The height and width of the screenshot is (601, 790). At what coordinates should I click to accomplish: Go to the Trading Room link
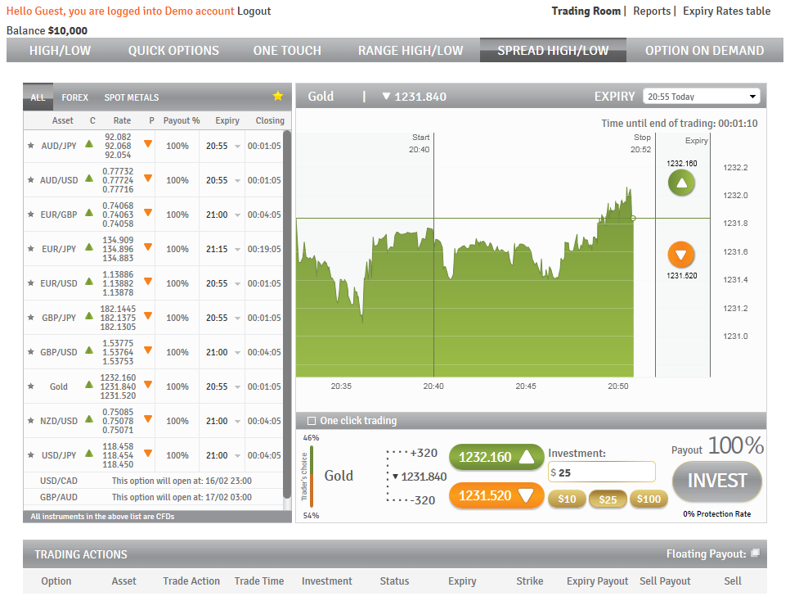click(586, 11)
